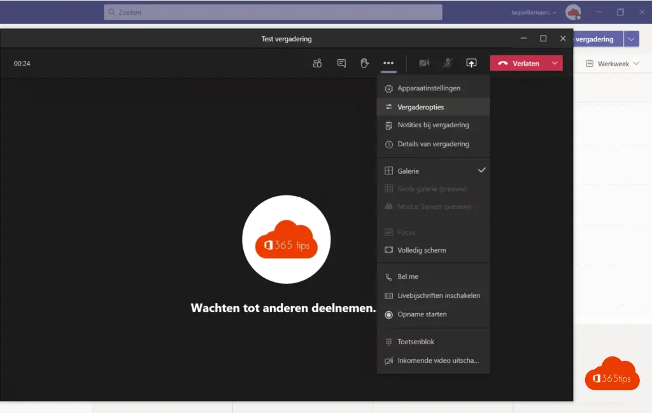Expand the Verlaten dropdown arrow
Image resolution: width=652 pixels, height=413 pixels.
[x=555, y=63]
